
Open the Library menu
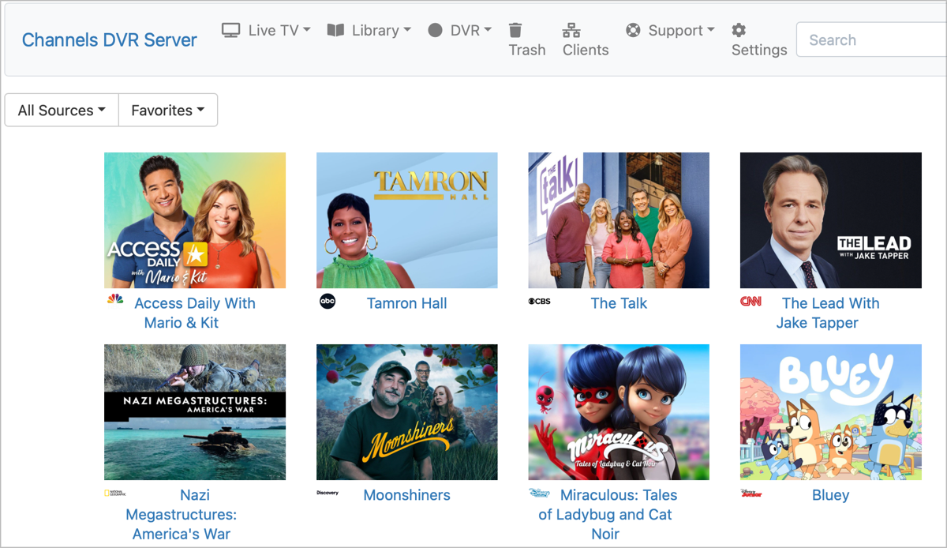pos(369,31)
